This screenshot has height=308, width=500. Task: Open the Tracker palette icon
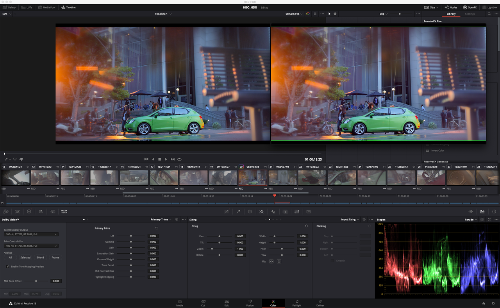[x=262, y=211]
